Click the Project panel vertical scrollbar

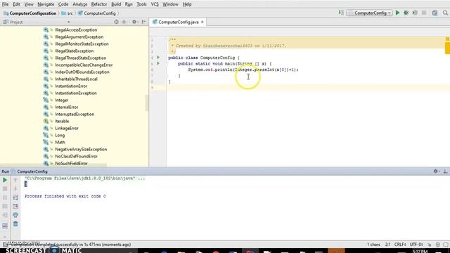pyautogui.click(x=147, y=103)
